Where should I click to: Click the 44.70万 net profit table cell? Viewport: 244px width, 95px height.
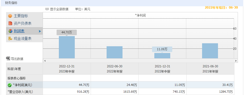pos(67,85)
